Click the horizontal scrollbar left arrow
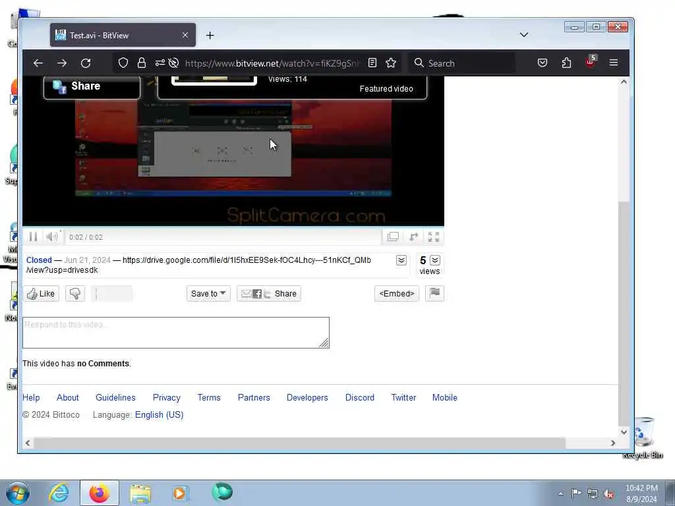The height and width of the screenshot is (506, 675). pos(28,443)
